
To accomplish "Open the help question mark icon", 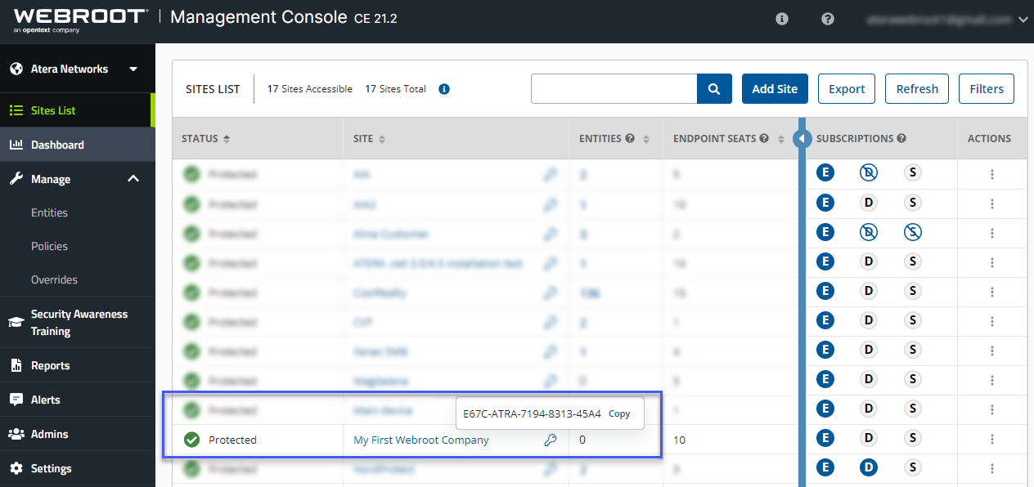I will point(828,19).
